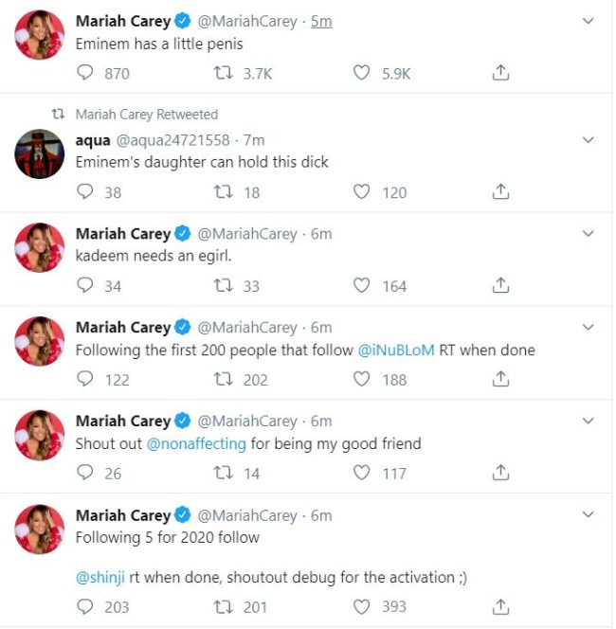The width and height of the screenshot is (616, 629).
Task: Open chevron menu on the @iNuBLoM tweet
Action: tap(588, 328)
